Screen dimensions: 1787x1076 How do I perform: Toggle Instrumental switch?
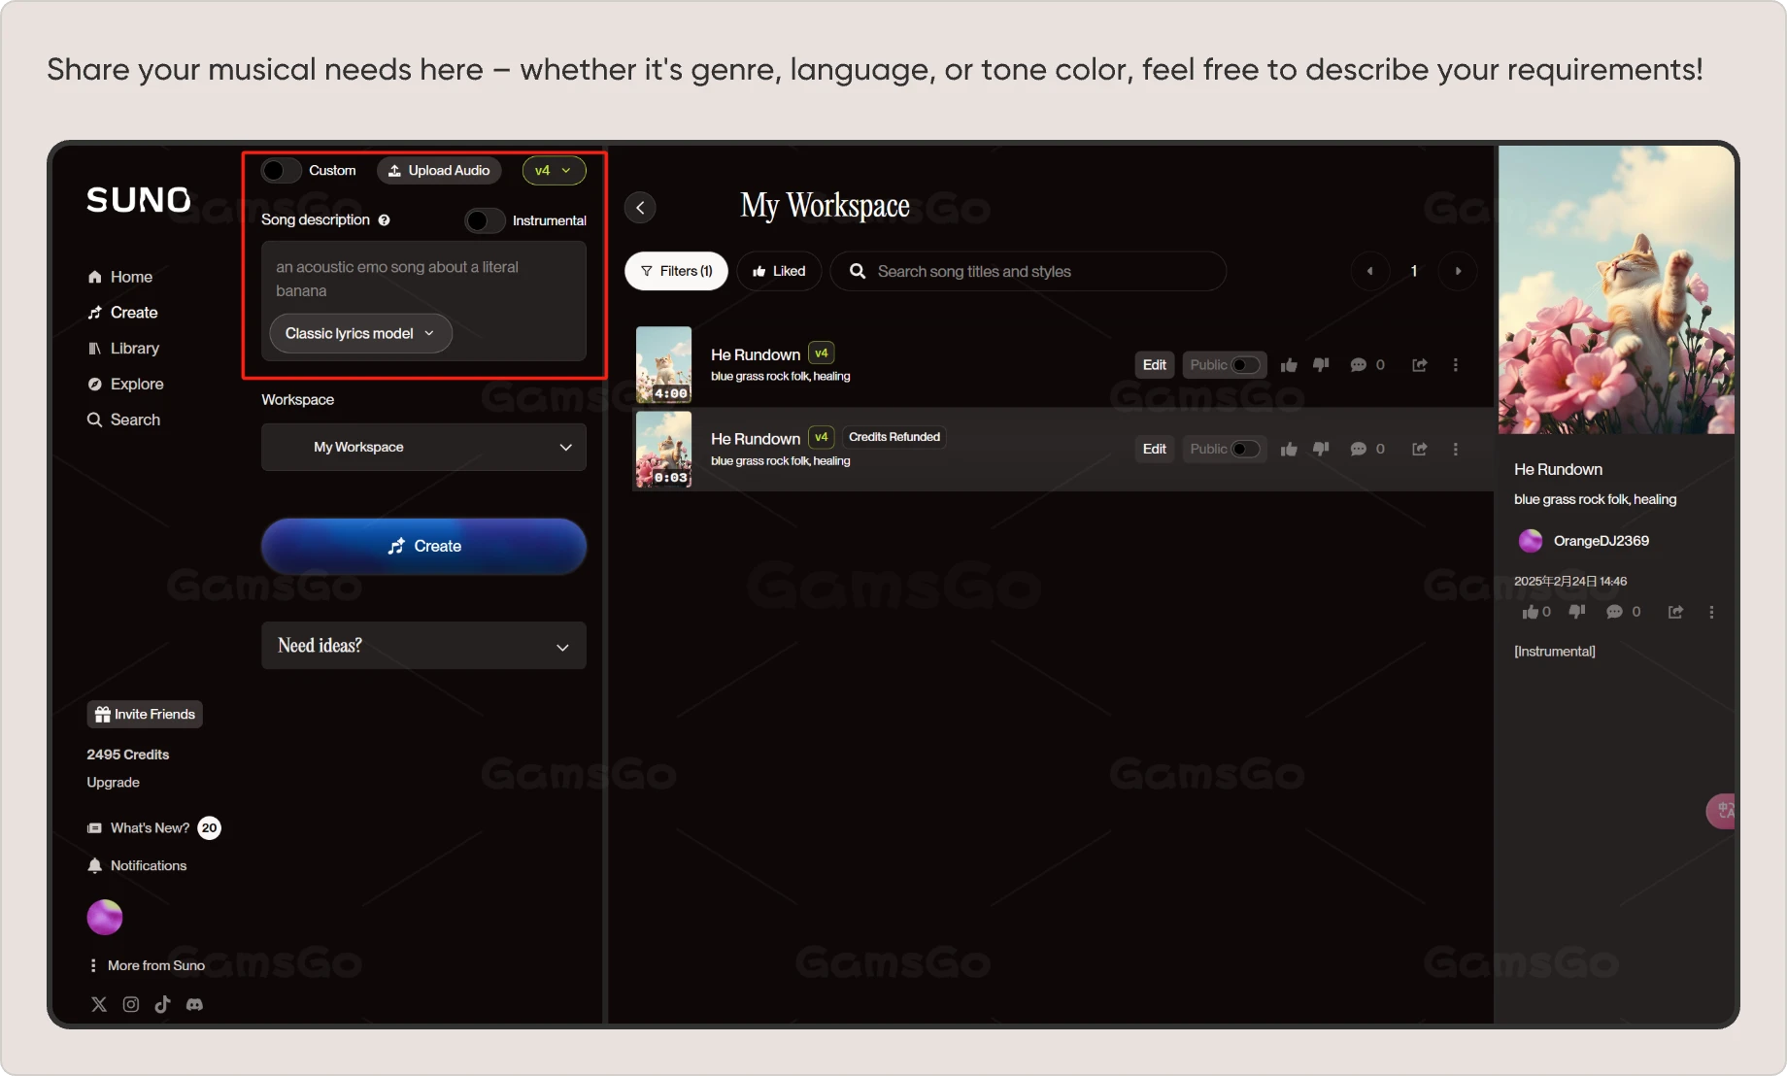coord(485,220)
